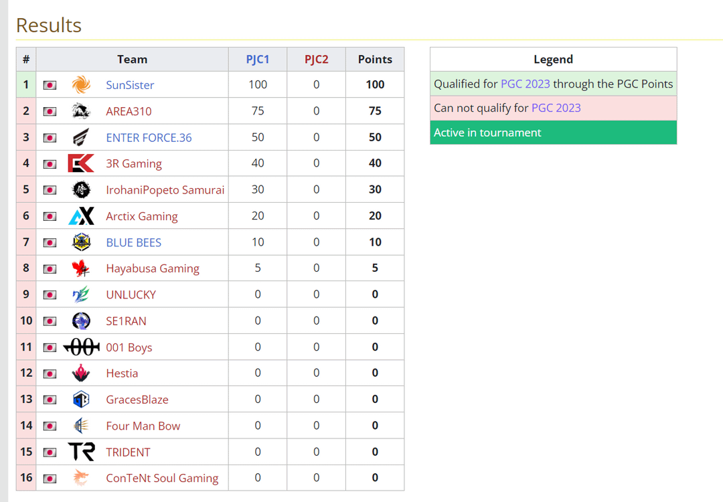Viewport: 723px width, 502px height.
Task: Click the Arctix Gaming logo icon
Action: (81, 216)
